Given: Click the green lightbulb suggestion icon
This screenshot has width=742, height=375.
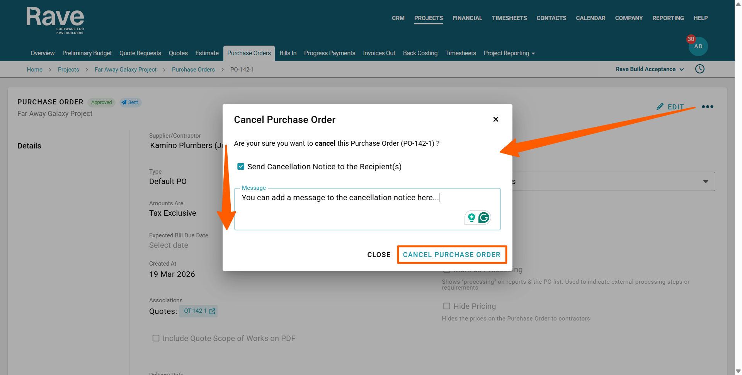Looking at the screenshot, I should 471,218.
